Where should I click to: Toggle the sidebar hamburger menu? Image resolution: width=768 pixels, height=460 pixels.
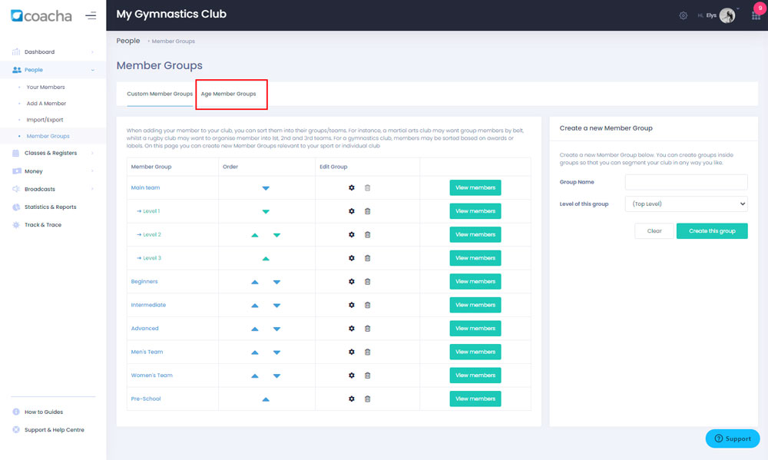[x=91, y=15]
